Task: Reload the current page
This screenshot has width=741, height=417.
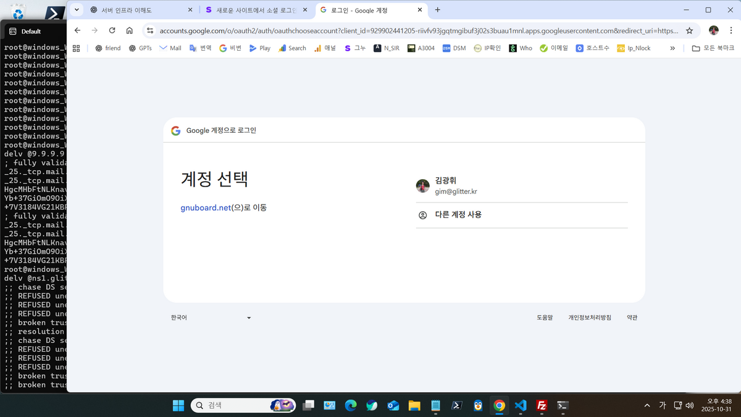Action: coord(112,30)
